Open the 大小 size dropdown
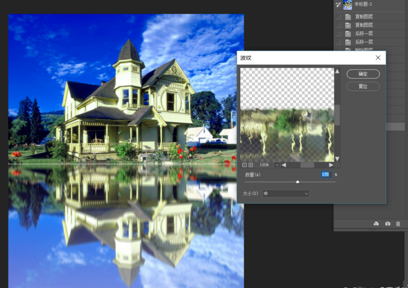The height and width of the screenshot is (288, 408). (286, 193)
